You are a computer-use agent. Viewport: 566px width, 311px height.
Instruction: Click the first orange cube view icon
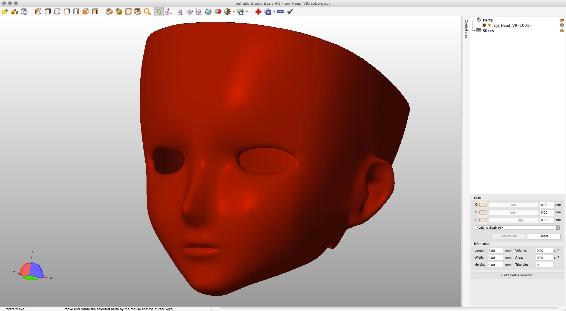coord(38,12)
